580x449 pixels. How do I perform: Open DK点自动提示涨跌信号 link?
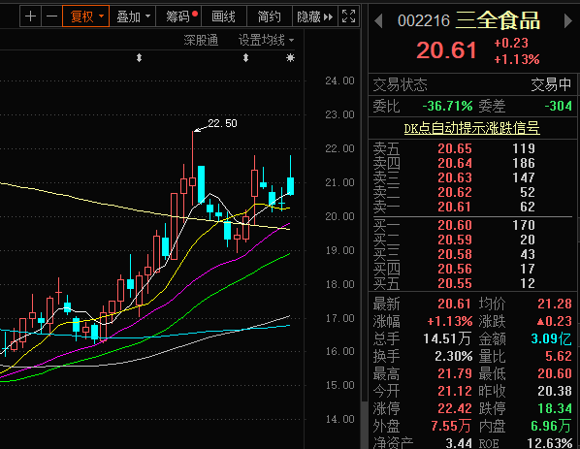pos(471,128)
